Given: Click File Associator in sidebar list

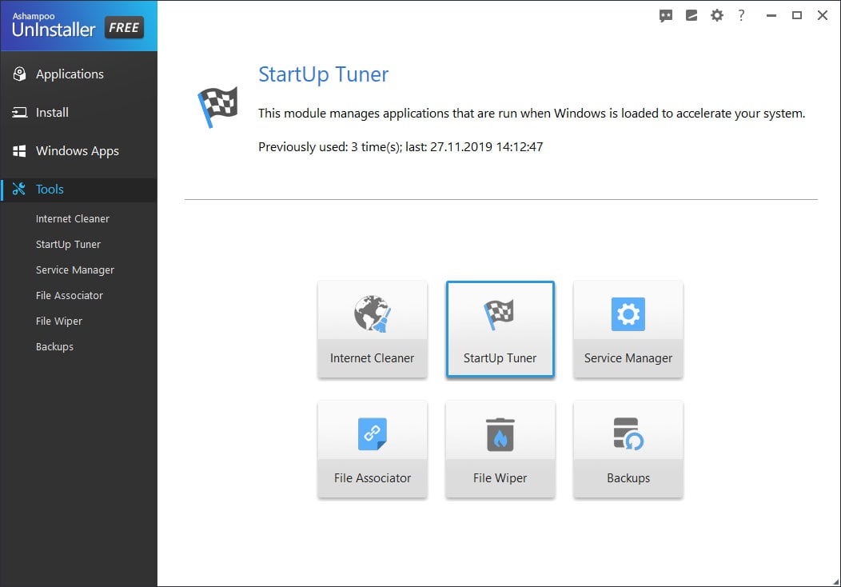Looking at the screenshot, I should [x=70, y=296].
